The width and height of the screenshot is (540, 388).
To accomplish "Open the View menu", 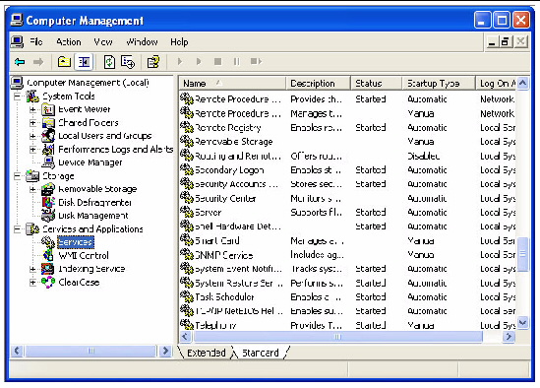I will pos(103,42).
